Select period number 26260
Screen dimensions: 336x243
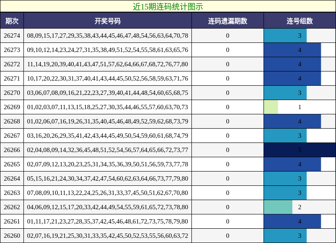click(12, 236)
